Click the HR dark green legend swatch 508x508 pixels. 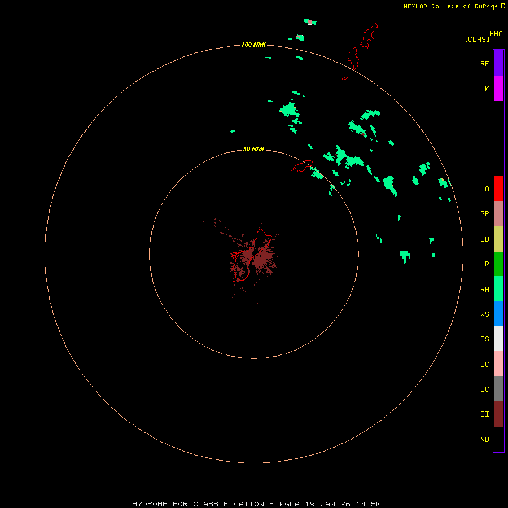[x=498, y=264]
